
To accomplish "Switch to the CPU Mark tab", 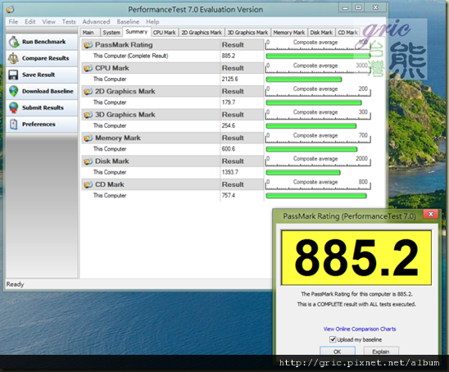I will (x=165, y=32).
